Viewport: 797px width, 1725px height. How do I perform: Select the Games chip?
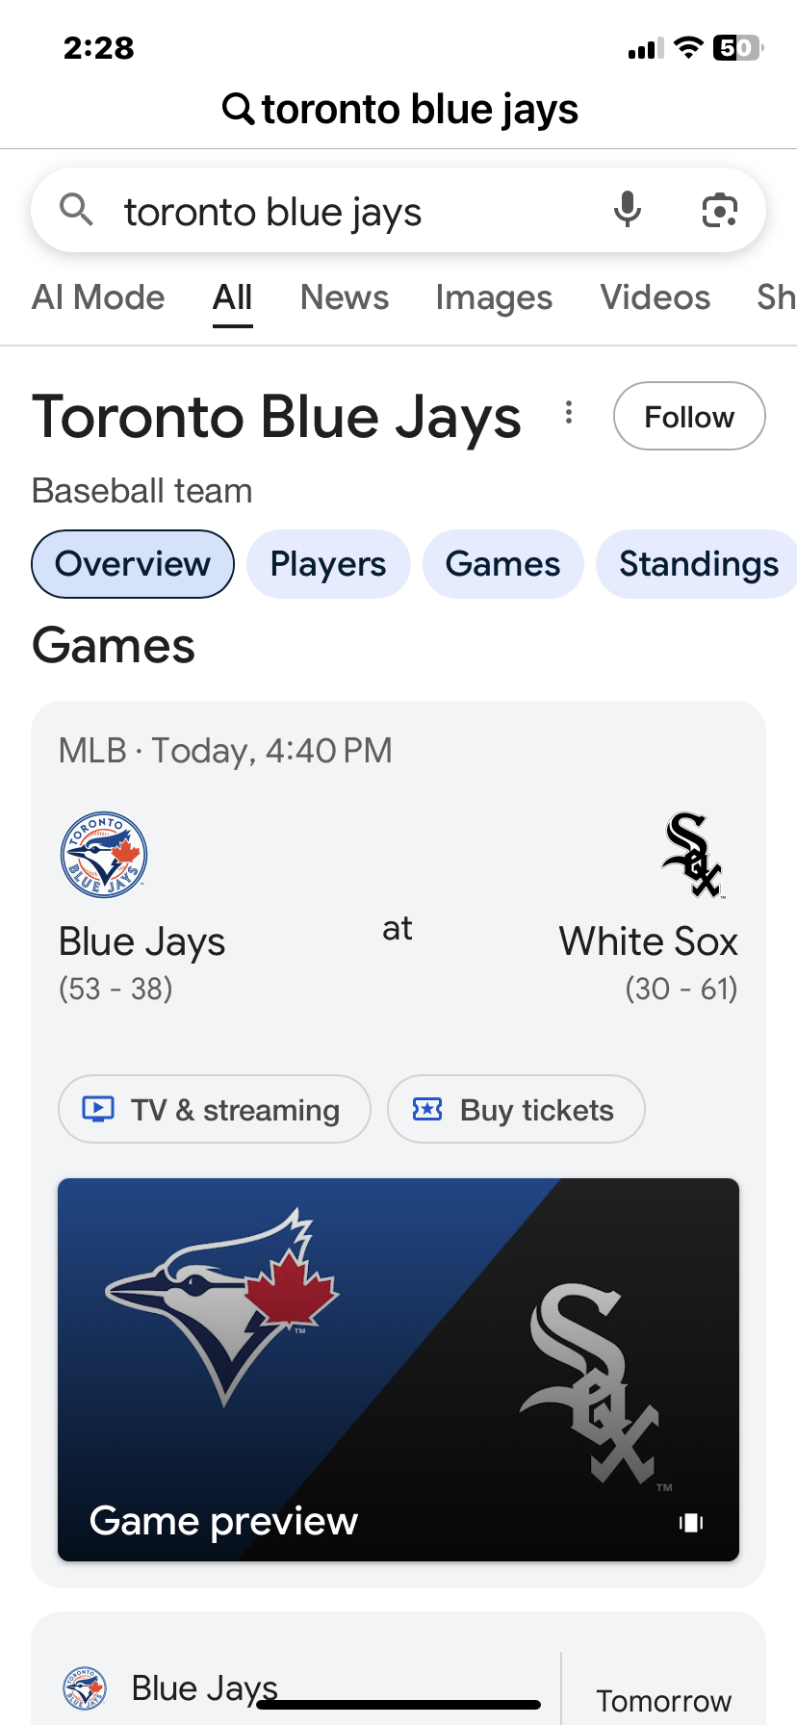[x=503, y=564]
